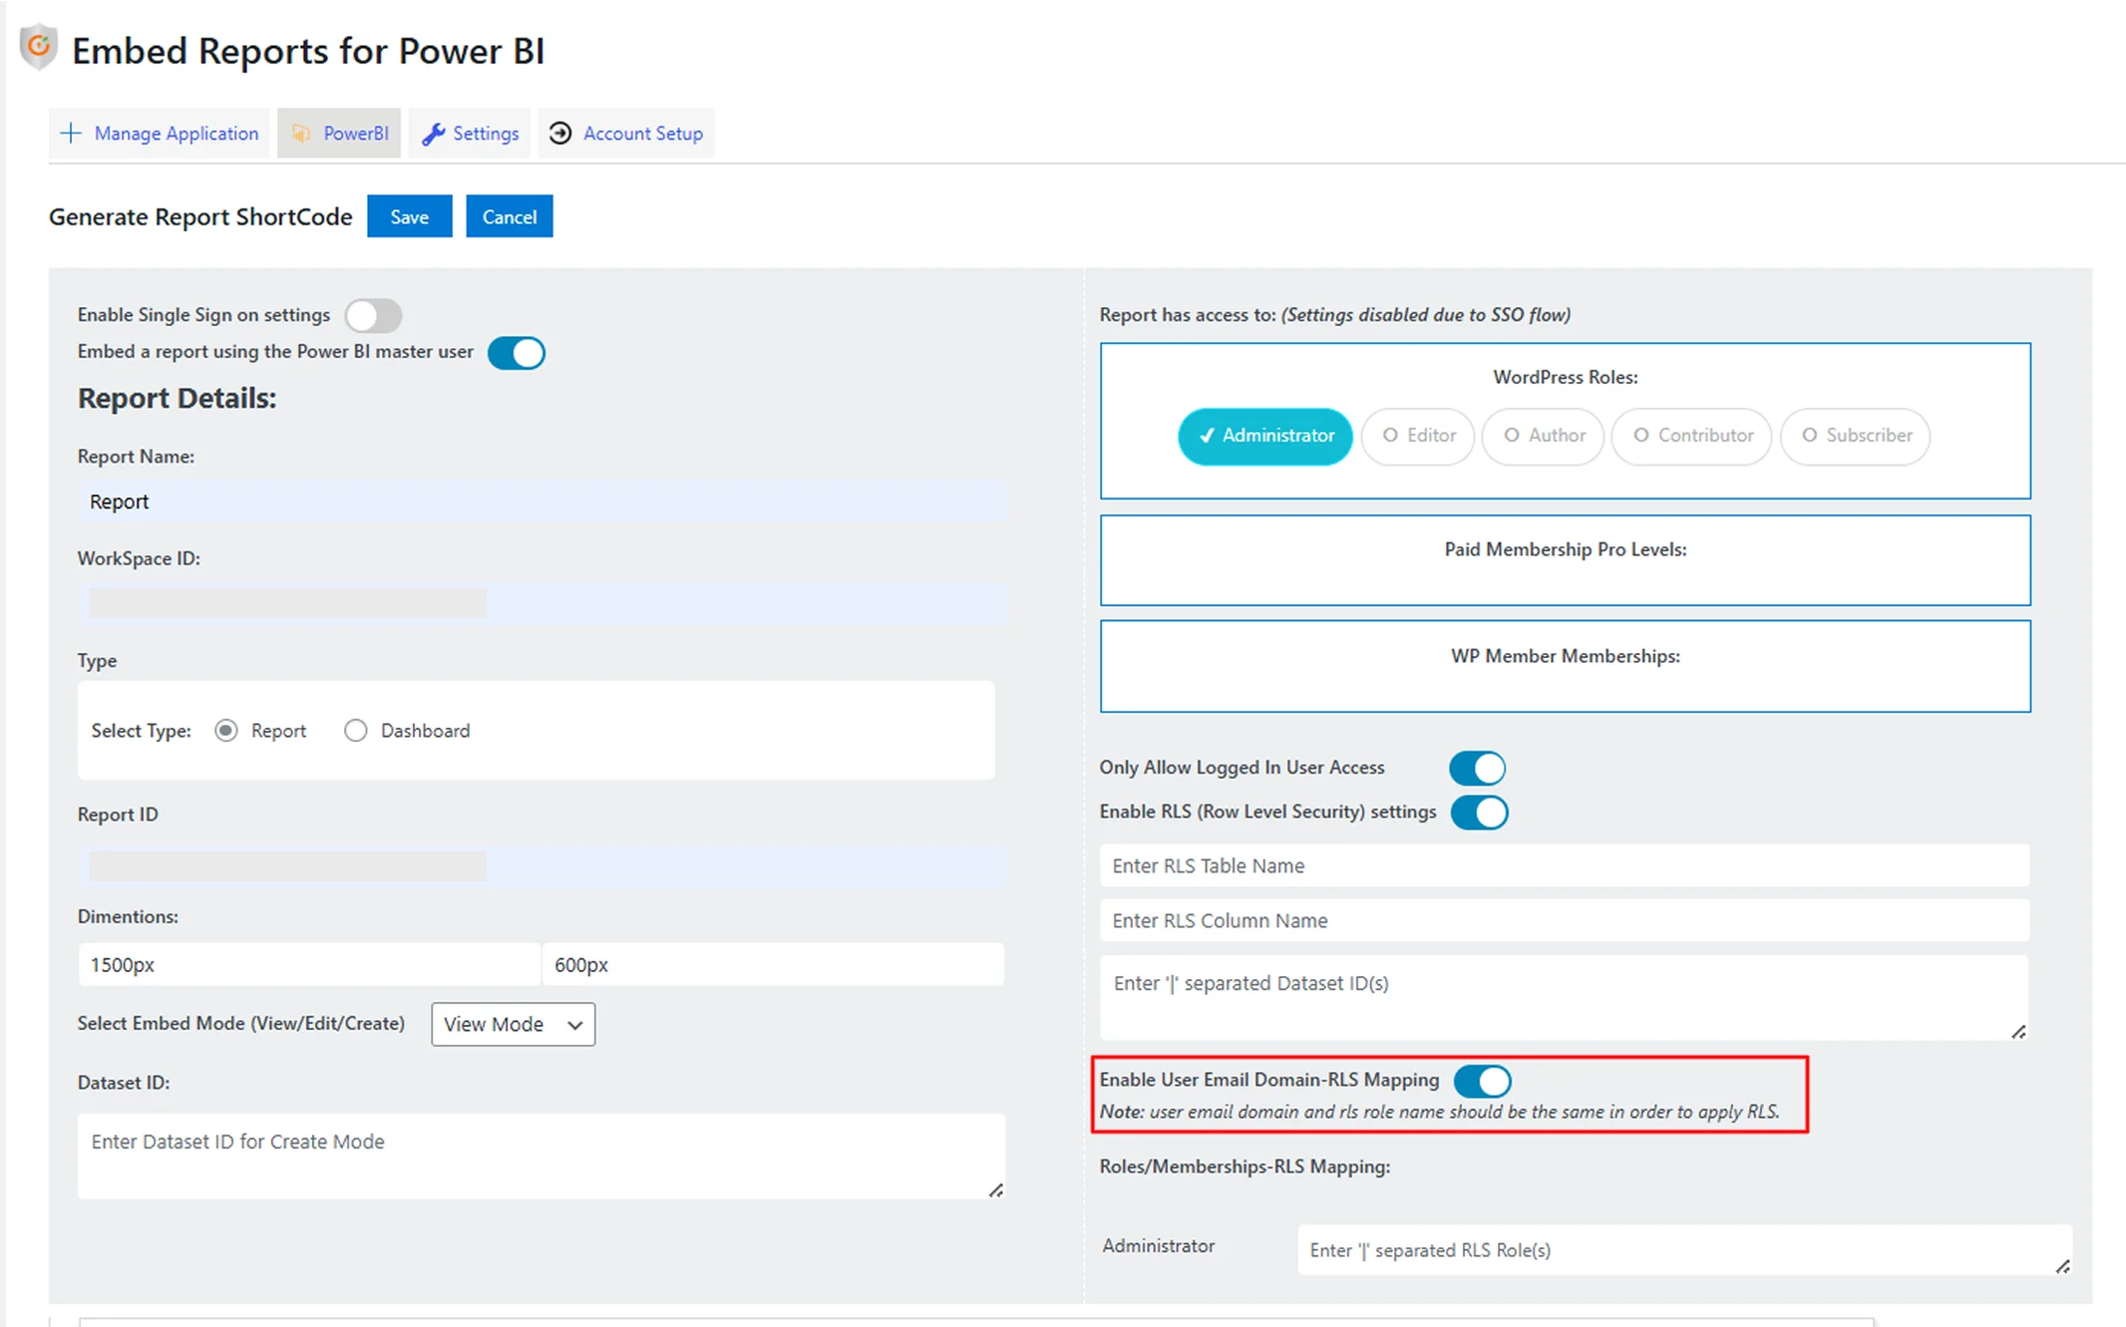Screen dimensions: 2126x1327
Task: Click the Report ID input field
Action: [542, 865]
